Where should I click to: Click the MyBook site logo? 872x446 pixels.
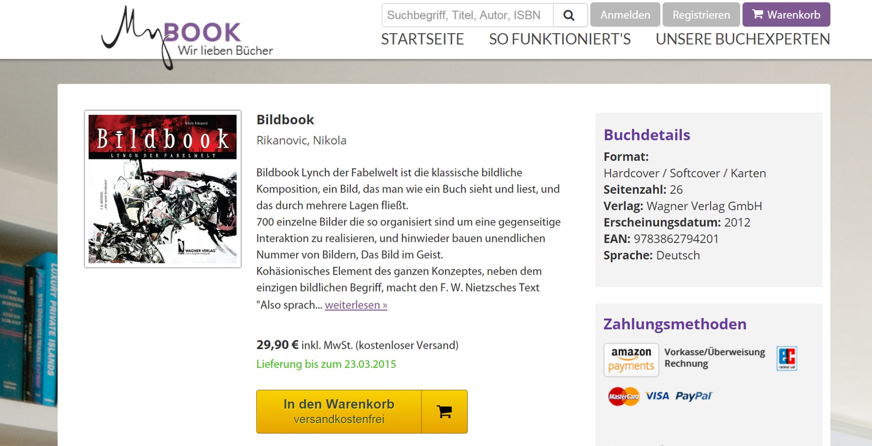(187, 37)
